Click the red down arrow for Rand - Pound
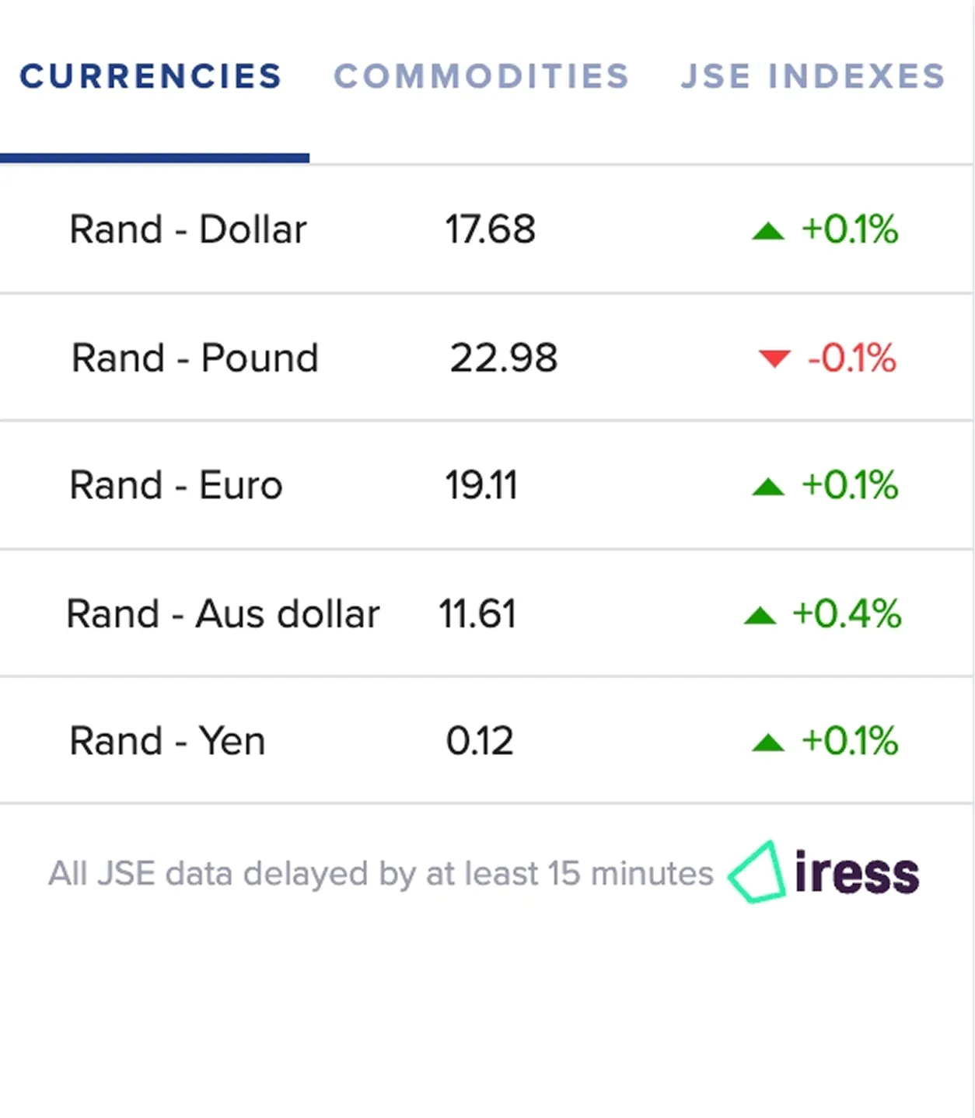 (774, 359)
